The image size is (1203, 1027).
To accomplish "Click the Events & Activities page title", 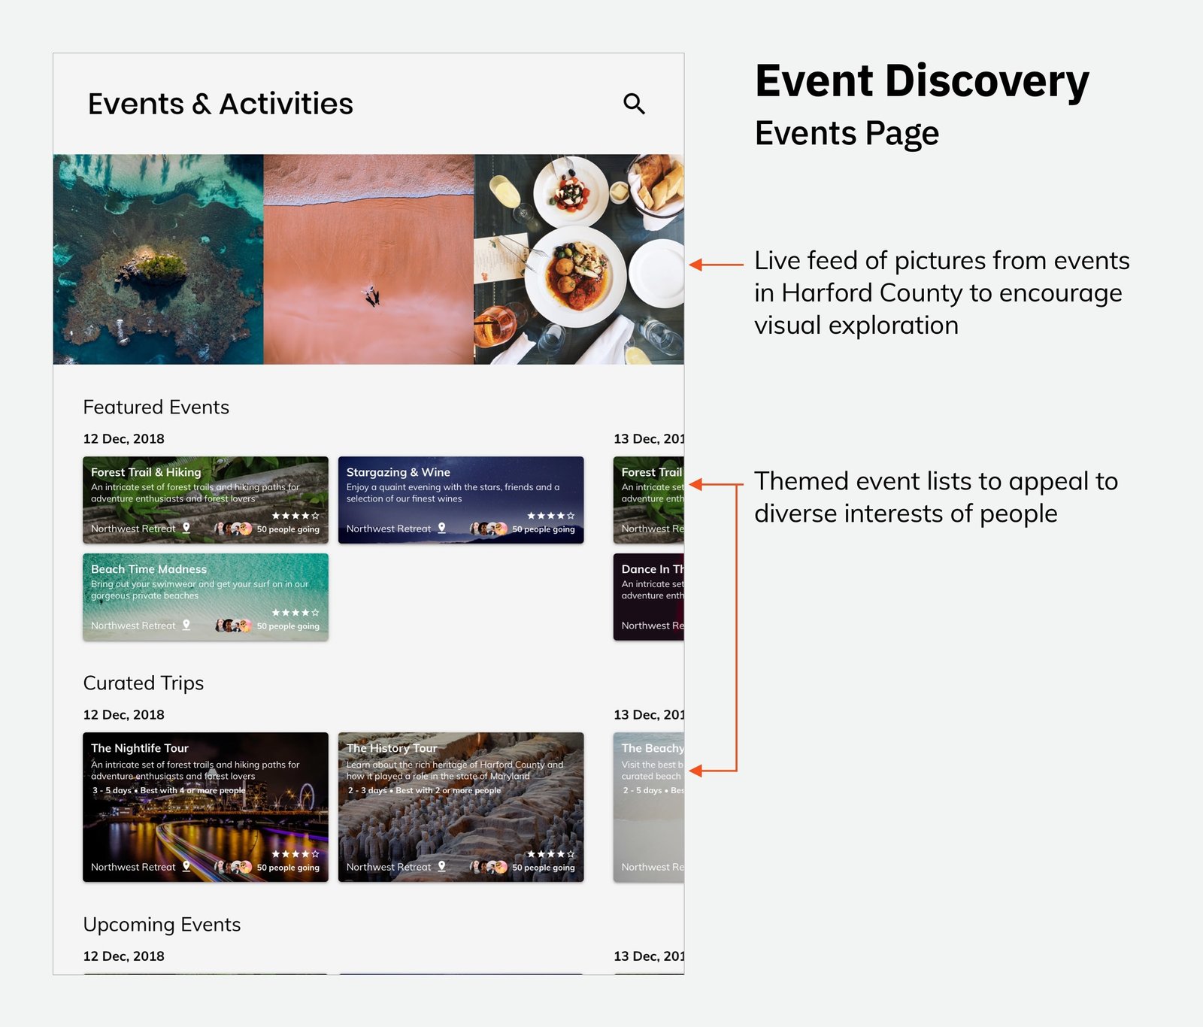I will point(220,104).
